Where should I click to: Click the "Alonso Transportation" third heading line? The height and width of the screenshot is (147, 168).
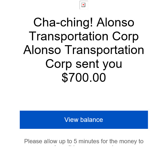84,50
